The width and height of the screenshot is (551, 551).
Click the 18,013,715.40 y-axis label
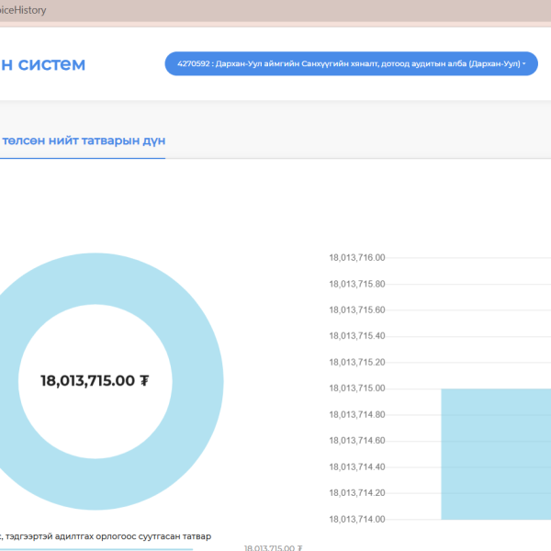(356, 336)
